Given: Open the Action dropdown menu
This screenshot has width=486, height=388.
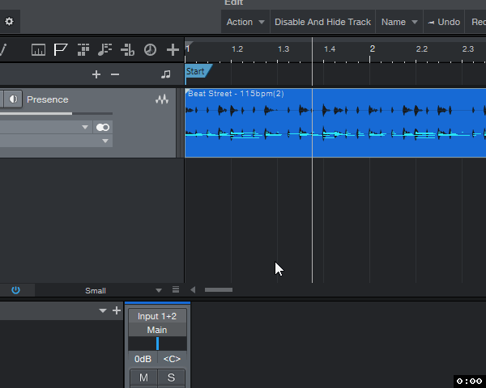Looking at the screenshot, I should click(245, 22).
